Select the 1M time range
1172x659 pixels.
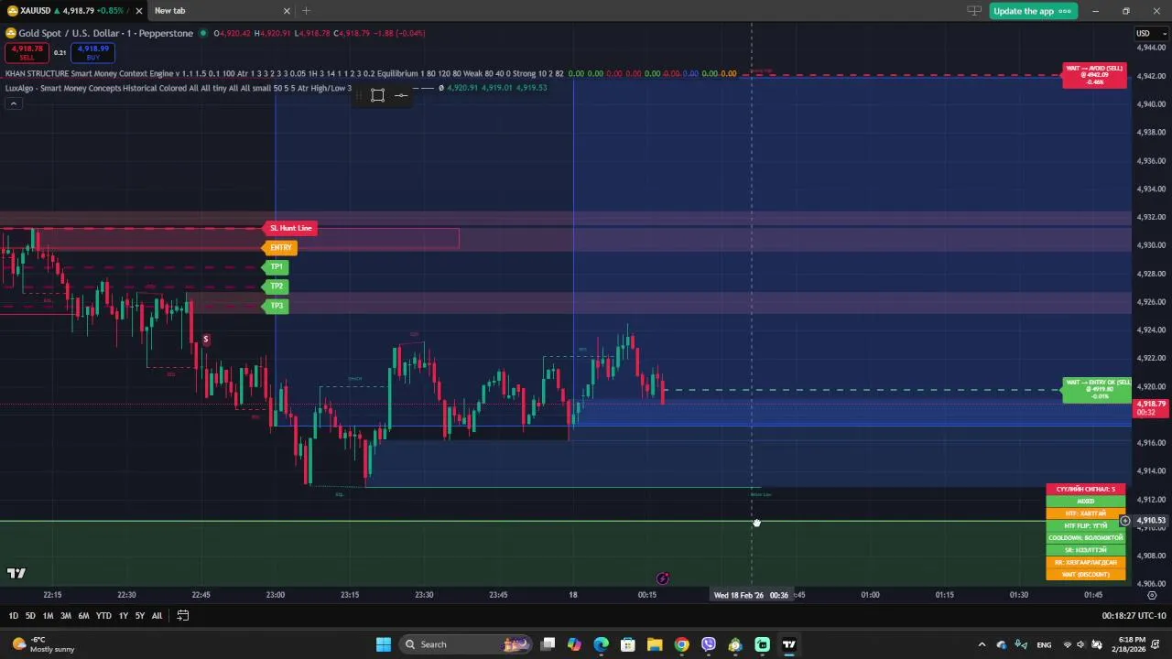click(x=48, y=616)
